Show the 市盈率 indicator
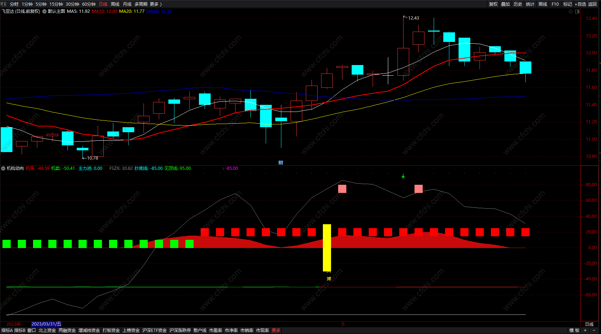 pos(216,330)
